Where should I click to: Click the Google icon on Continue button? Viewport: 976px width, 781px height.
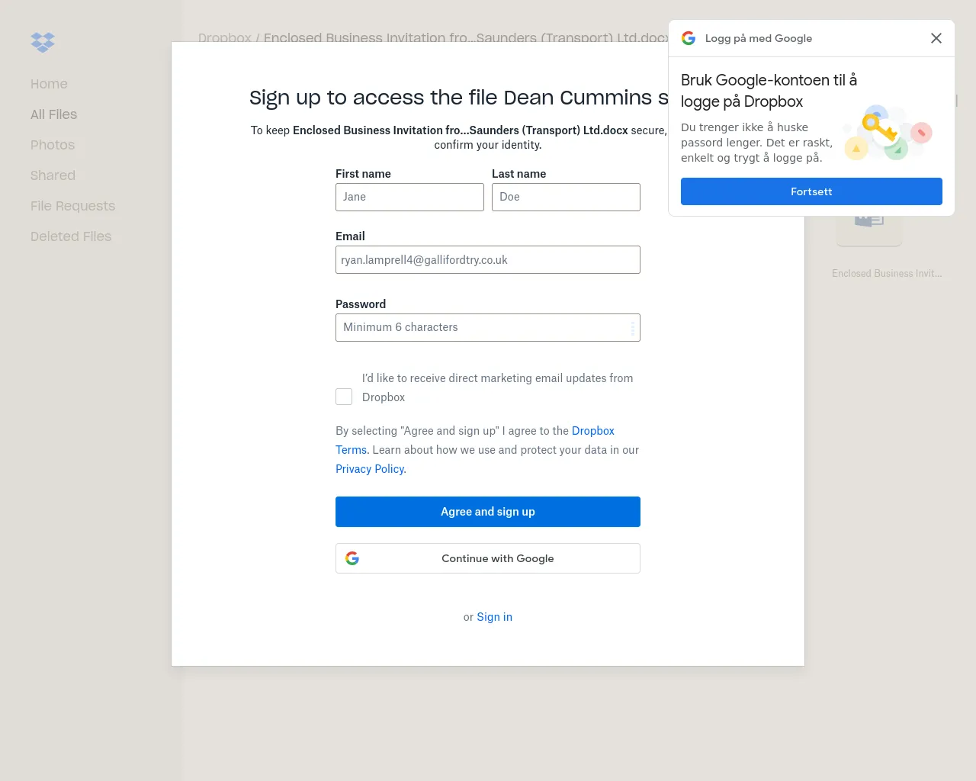click(352, 558)
